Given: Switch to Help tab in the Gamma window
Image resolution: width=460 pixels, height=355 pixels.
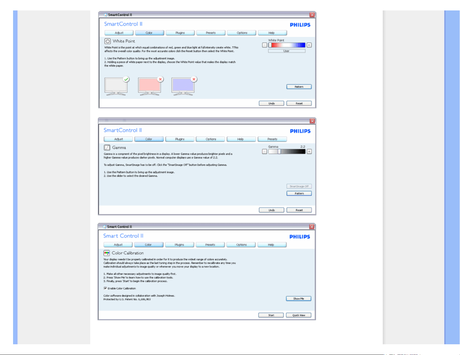Looking at the screenshot, I should [241, 139].
